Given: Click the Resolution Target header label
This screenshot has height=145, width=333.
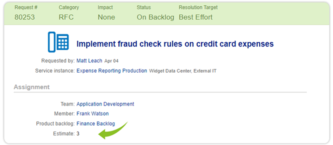Looking at the screenshot, I should (x=198, y=8).
